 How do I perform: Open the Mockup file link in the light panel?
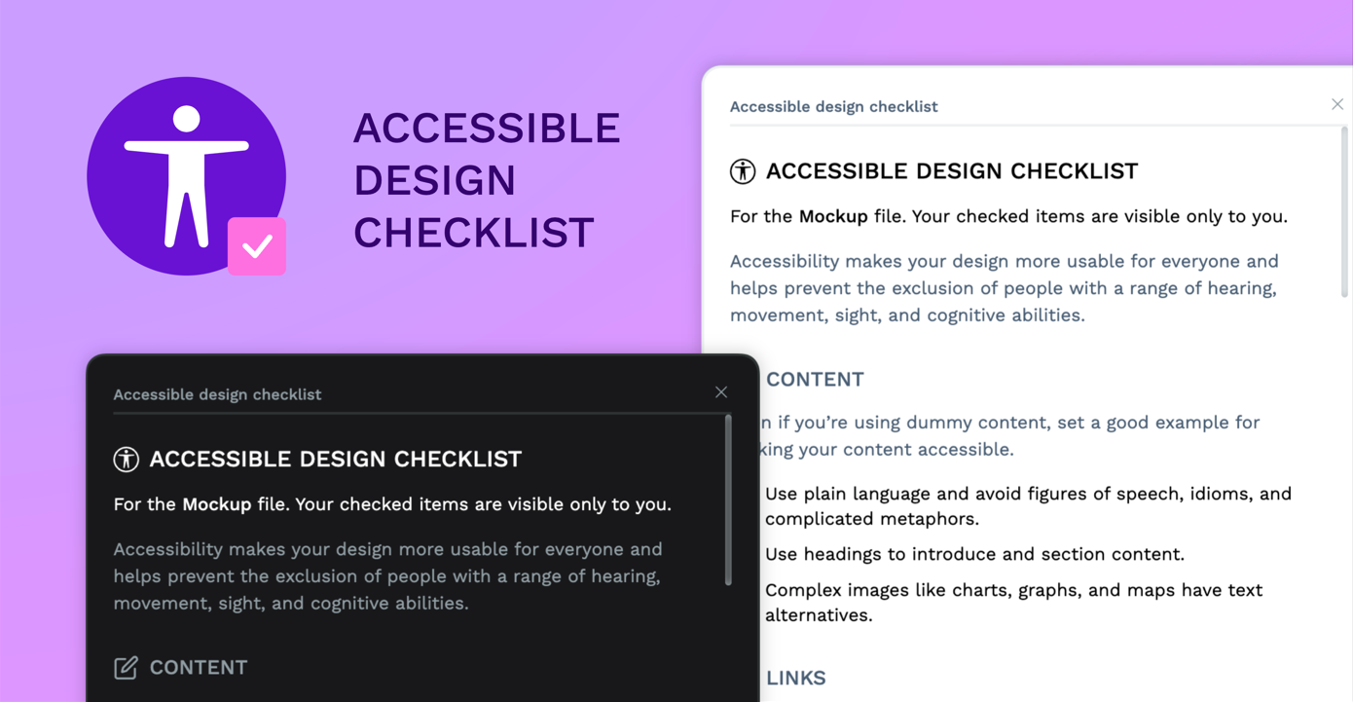(x=833, y=216)
